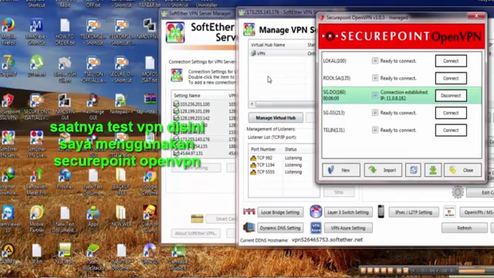The height and width of the screenshot is (278, 494).
Task: Connect the LOKAL(100) profile in Securepoint
Action: [451, 61]
